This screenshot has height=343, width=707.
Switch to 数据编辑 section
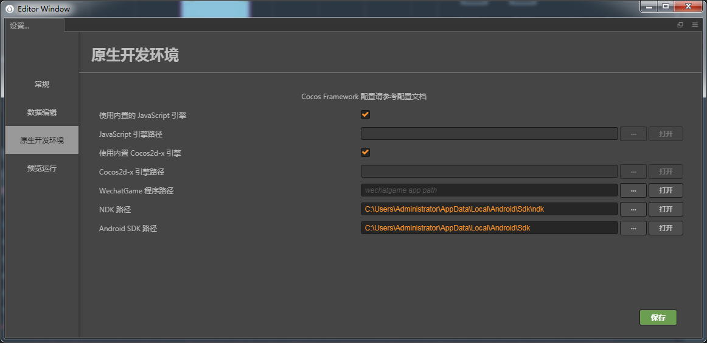[x=42, y=113]
